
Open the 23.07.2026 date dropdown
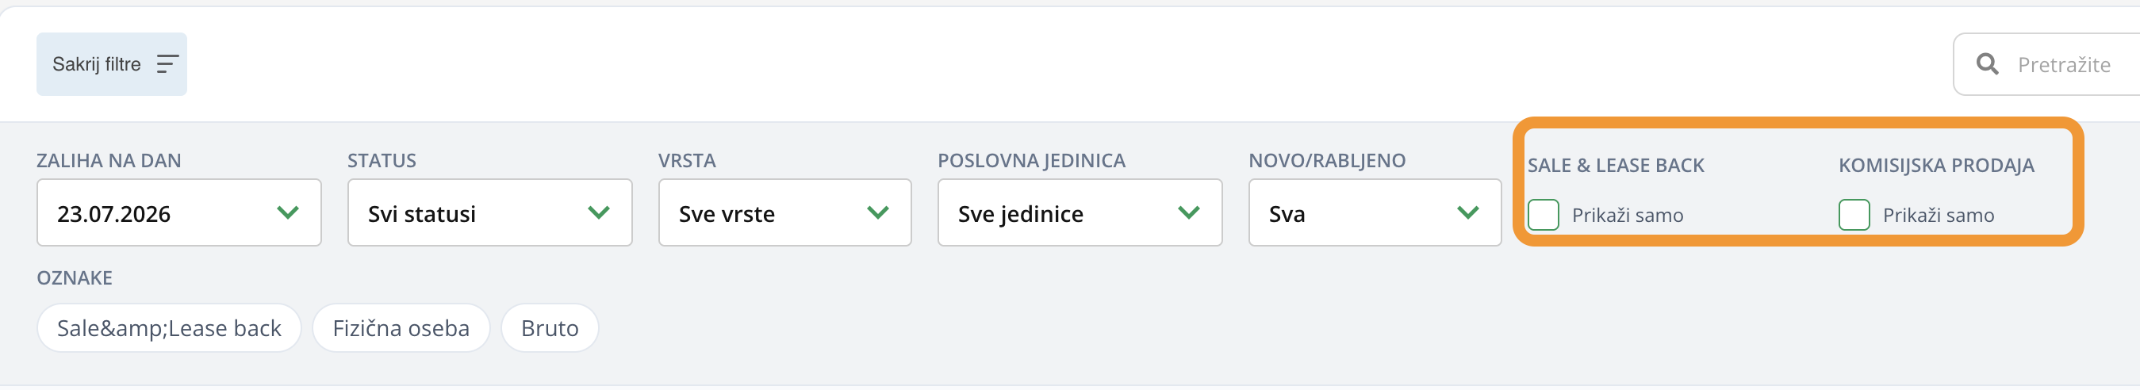pos(178,212)
